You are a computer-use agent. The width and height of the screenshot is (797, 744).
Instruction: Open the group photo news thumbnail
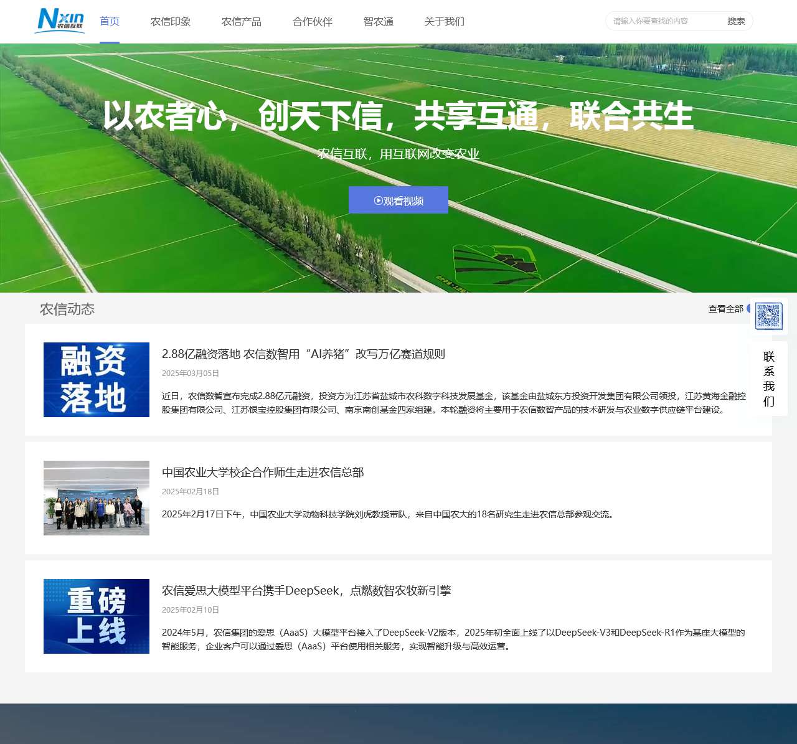97,498
